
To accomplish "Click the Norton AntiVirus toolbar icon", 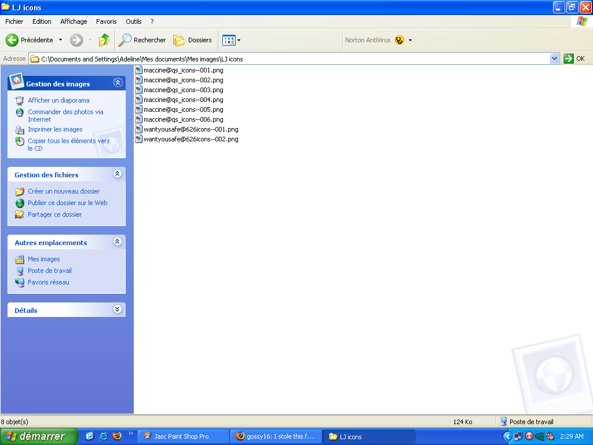I will (x=400, y=40).
